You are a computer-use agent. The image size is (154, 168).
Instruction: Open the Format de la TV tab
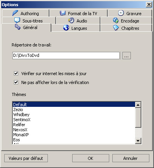point(78,13)
